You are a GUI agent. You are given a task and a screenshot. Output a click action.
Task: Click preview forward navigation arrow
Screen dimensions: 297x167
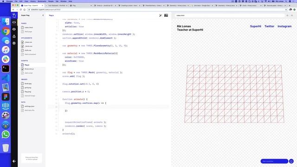coord(292,15)
